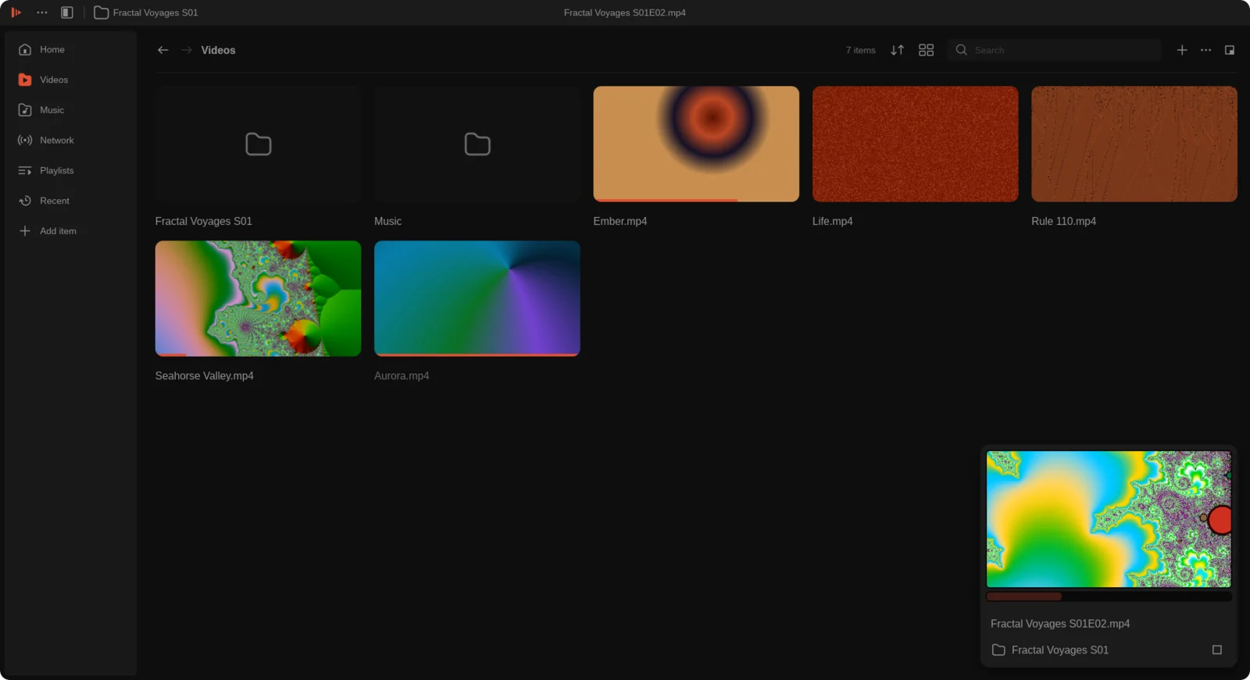
Task: Click the Aurora.mp4 file name label
Action: 402,376
